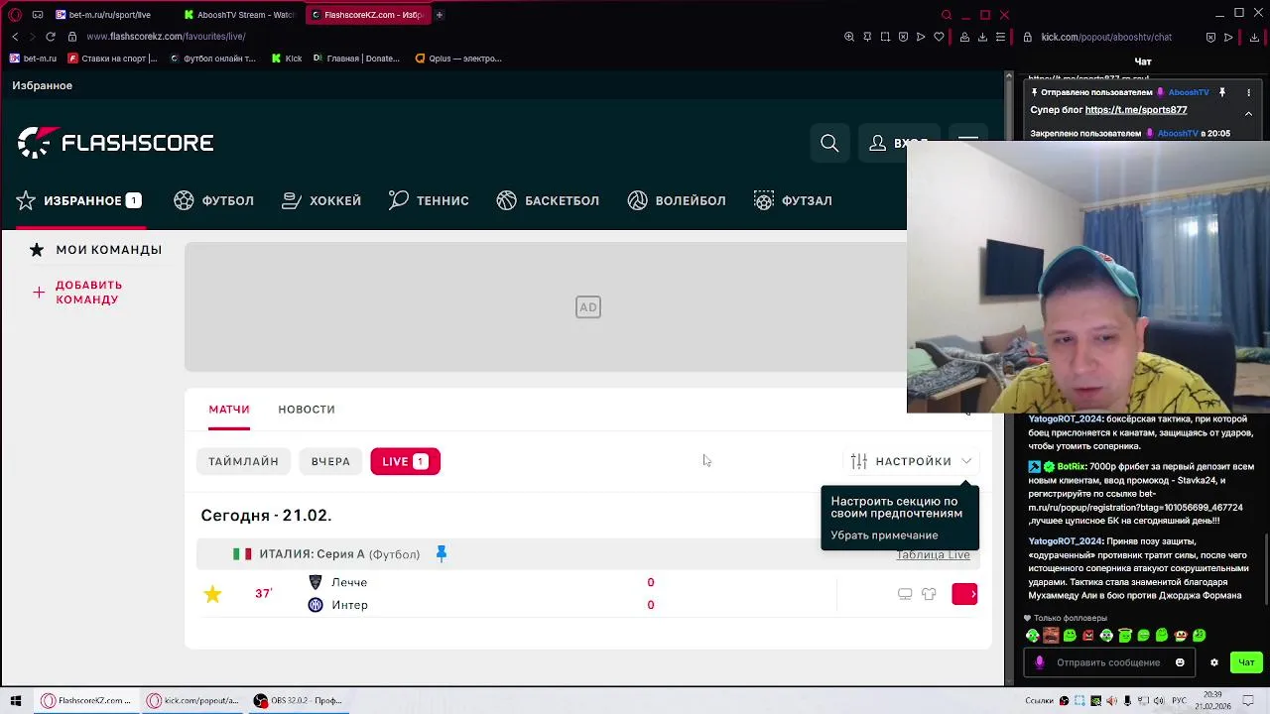Click the flashscorekz.com address bar
This screenshot has height=714, width=1270.
pyautogui.click(x=165, y=37)
